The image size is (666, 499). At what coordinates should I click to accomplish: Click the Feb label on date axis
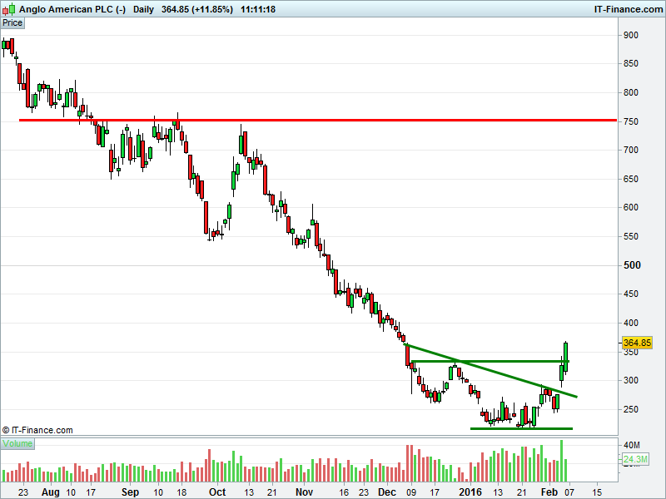[549, 492]
